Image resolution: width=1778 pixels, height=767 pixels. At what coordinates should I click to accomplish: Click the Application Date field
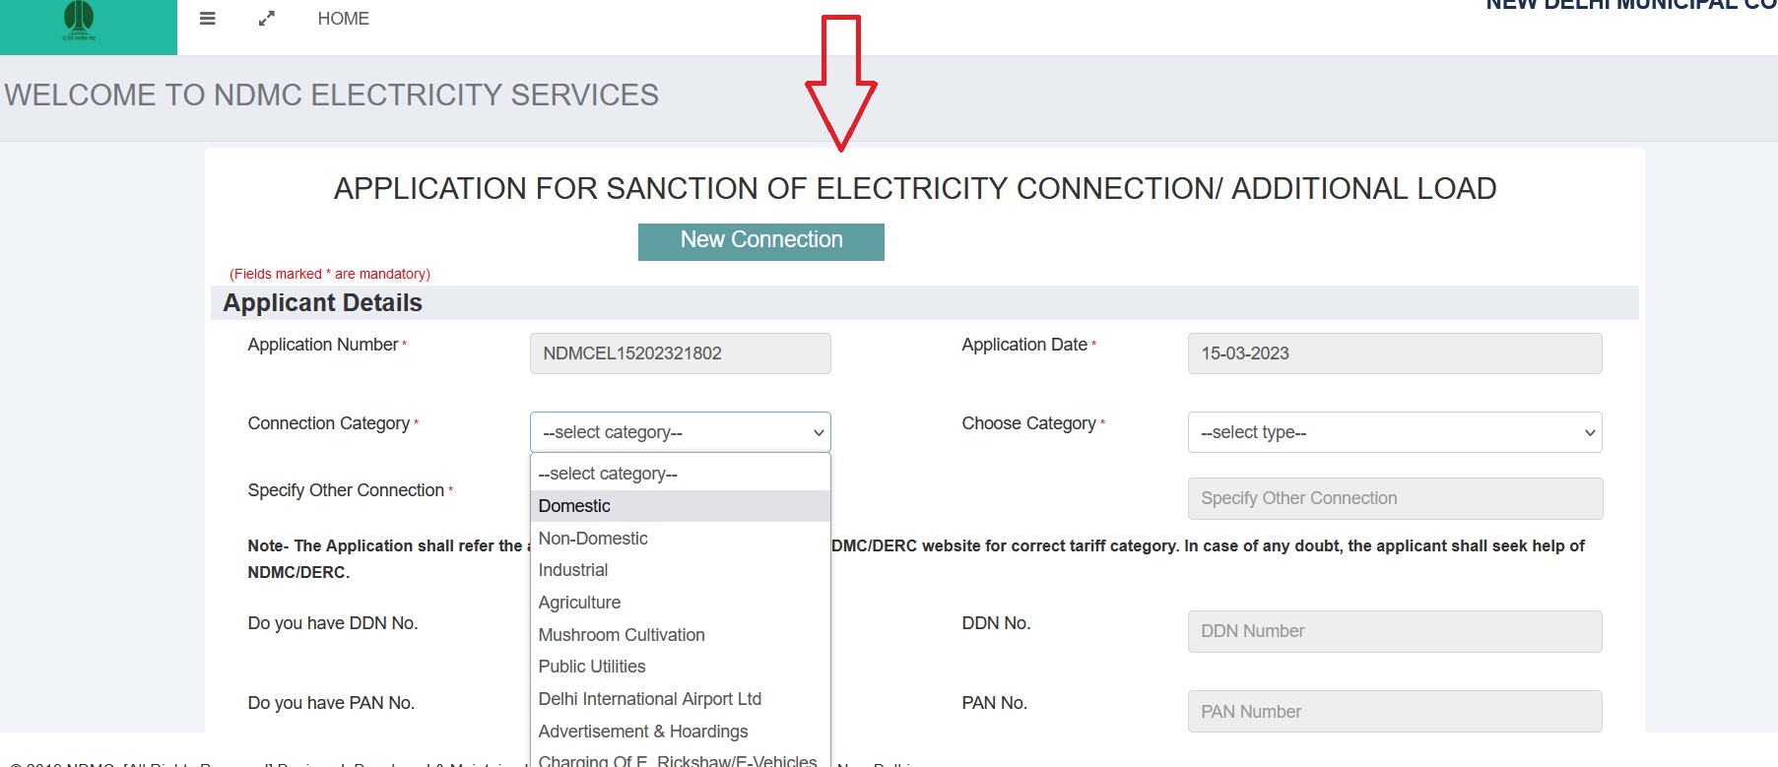[1394, 353]
